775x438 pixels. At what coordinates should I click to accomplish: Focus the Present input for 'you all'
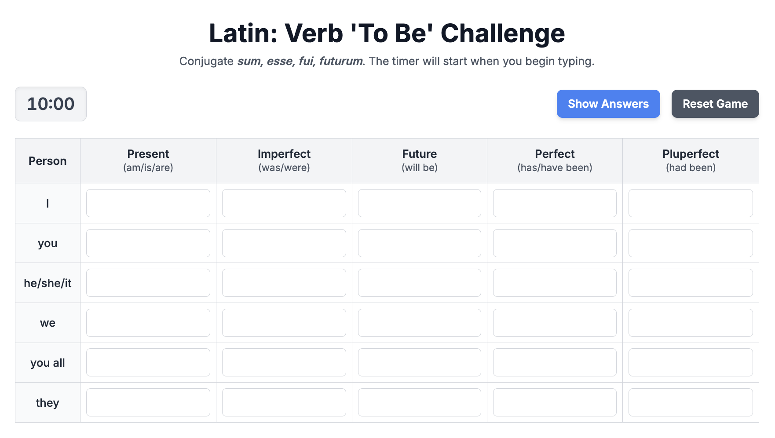click(148, 362)
